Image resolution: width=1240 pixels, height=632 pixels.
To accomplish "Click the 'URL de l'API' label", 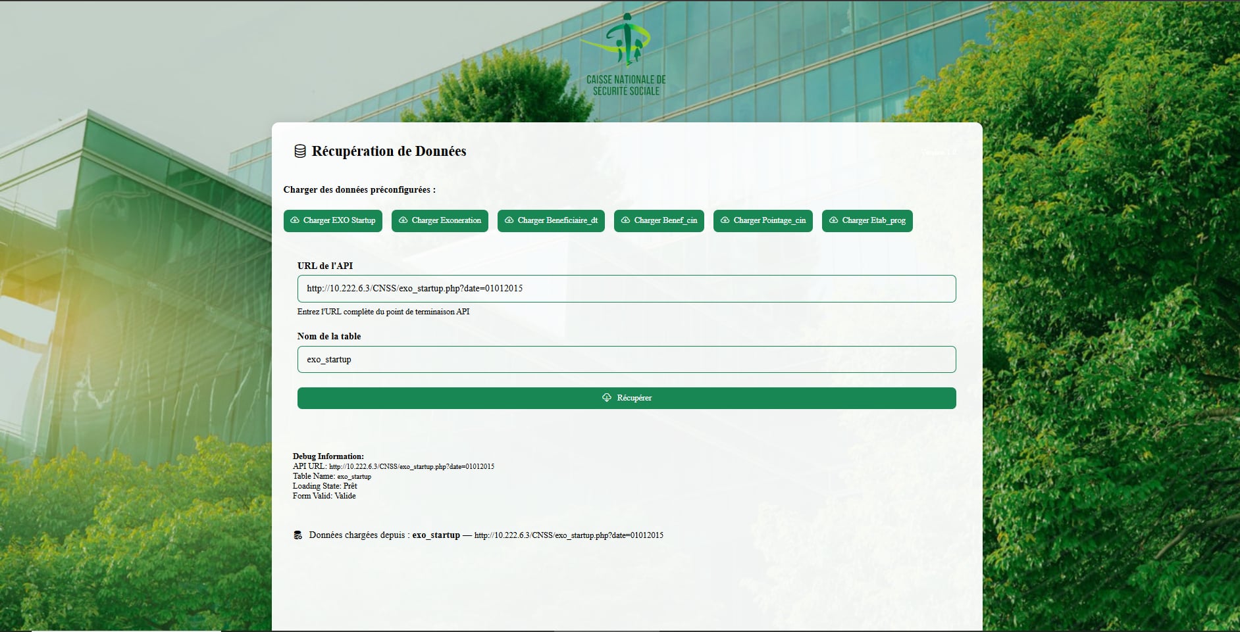I will [325, 266].
